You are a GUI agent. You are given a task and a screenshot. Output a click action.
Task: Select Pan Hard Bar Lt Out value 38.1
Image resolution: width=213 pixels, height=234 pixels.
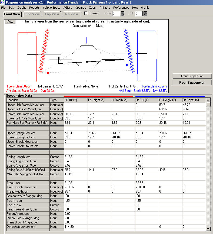click(x=76, y=123)
